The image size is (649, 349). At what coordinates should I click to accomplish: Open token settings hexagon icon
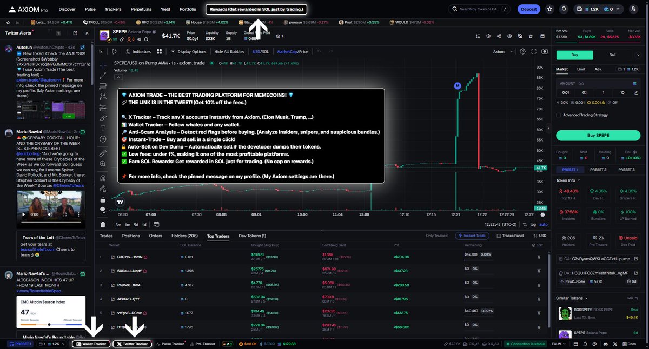(488, 36)
